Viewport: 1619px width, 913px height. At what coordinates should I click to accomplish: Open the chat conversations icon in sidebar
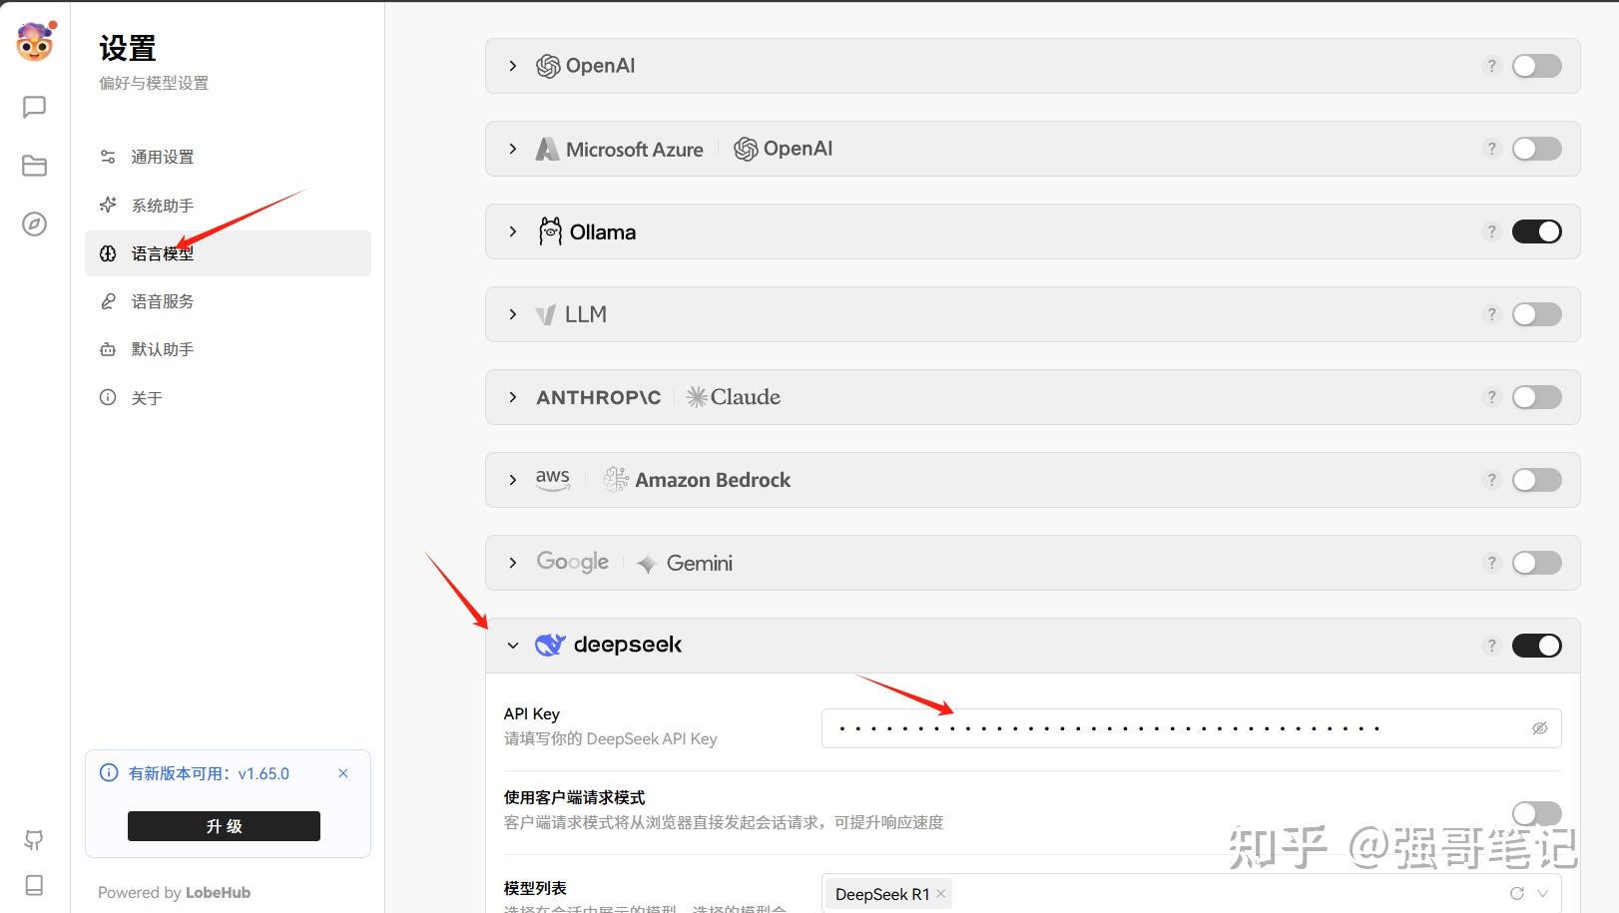[x=34, y=107]
